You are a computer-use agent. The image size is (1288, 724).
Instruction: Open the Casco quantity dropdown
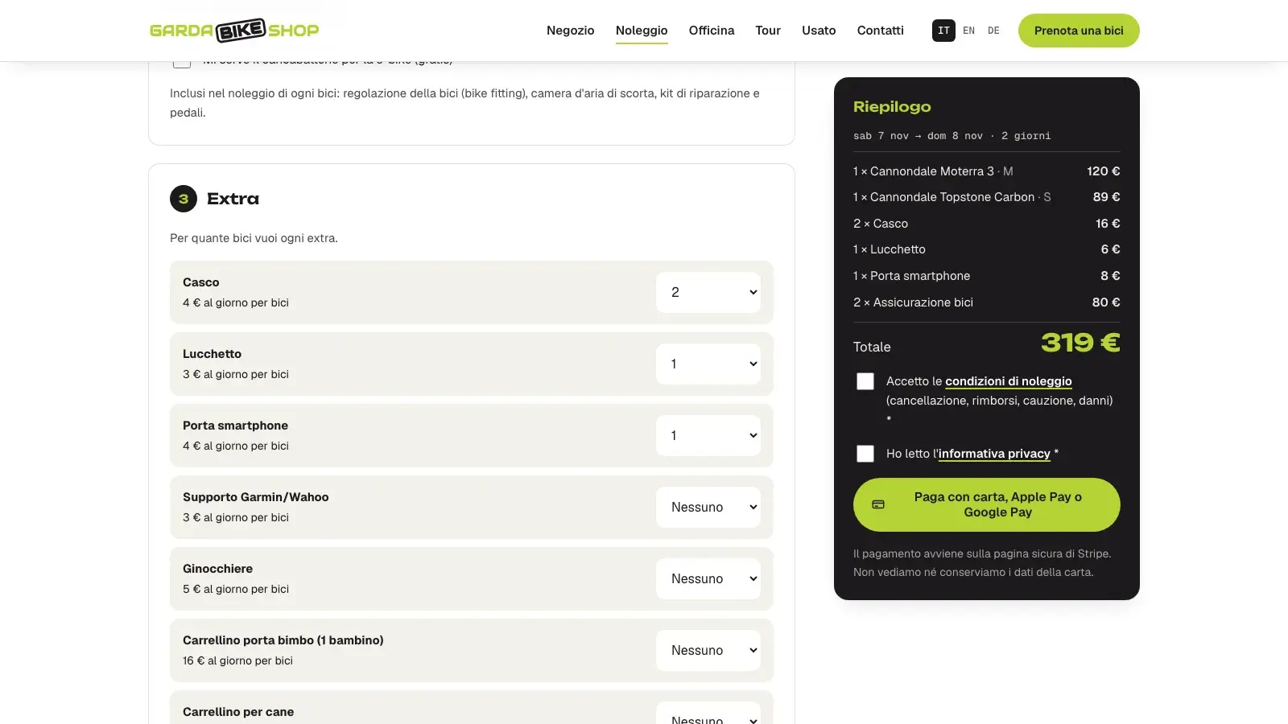[x=708, y=292]
